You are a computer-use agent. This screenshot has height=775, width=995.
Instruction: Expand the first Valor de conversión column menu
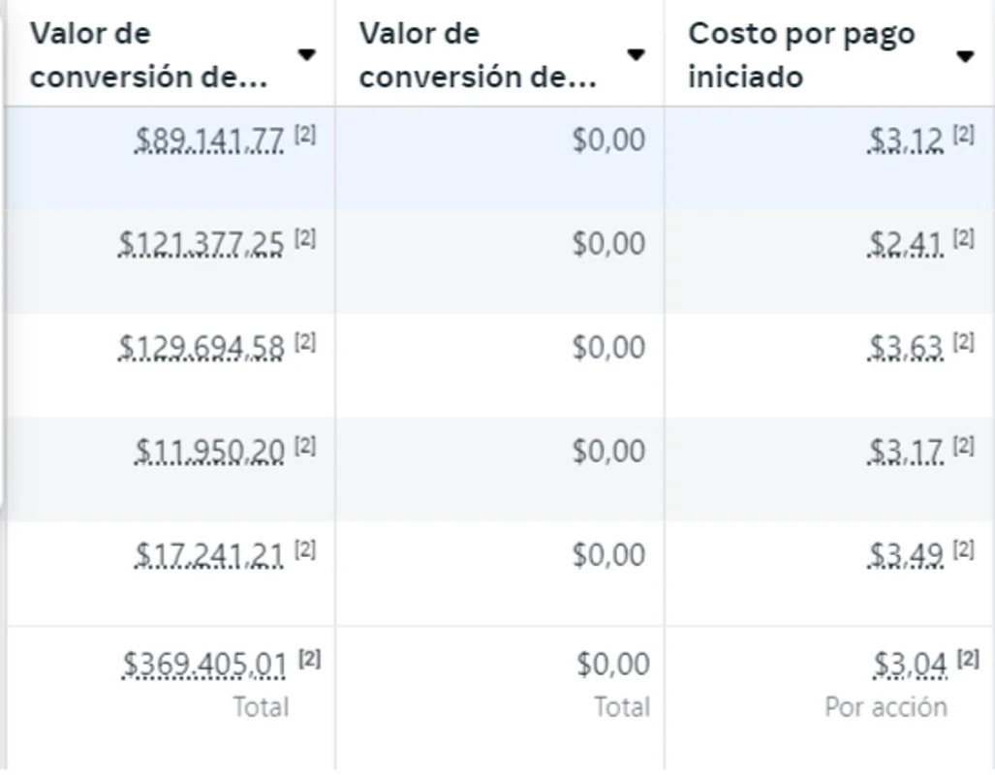click(x=307, y=56)
